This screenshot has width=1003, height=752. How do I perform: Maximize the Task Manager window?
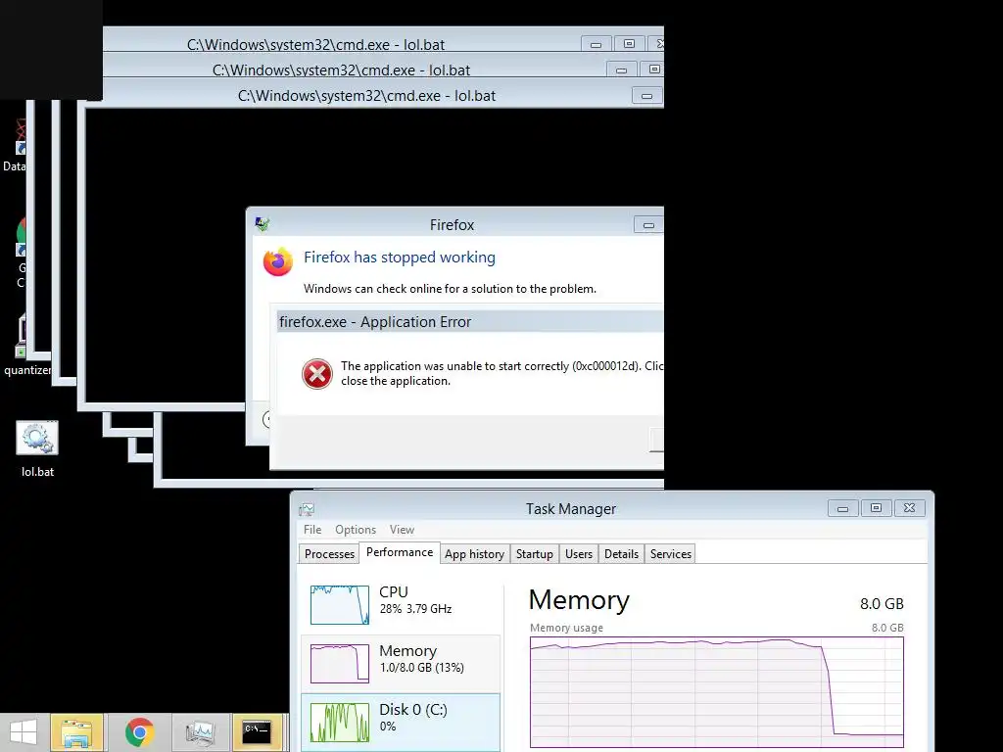pos(876,508)
